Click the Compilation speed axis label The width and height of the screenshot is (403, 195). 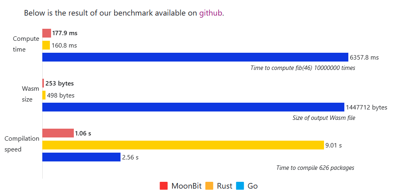point(22,144)
